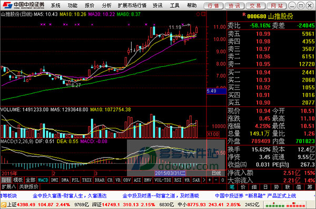Switch indicator to DMI
316x209 pixels.
55,180
